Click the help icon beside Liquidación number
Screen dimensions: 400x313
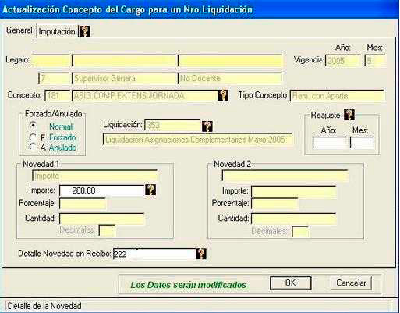(207, 126)
